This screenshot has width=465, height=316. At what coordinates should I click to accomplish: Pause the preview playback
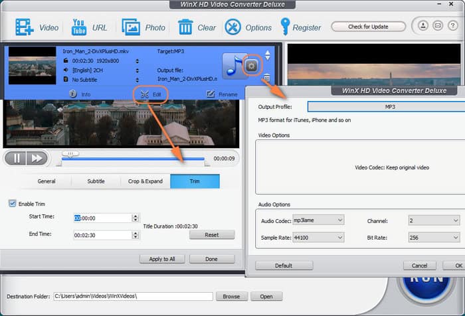tap(16, 158)
